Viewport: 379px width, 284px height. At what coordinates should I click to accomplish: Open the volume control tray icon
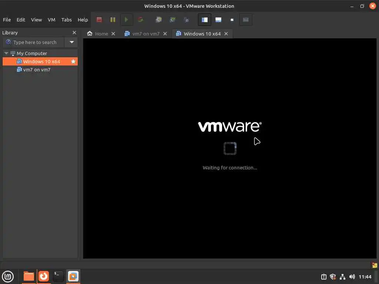(352, 277)
